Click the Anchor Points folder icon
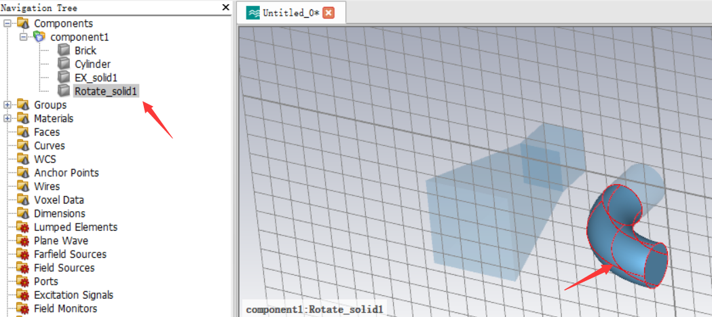The width and height of the screenshot is (712, 317). point(23,172)
